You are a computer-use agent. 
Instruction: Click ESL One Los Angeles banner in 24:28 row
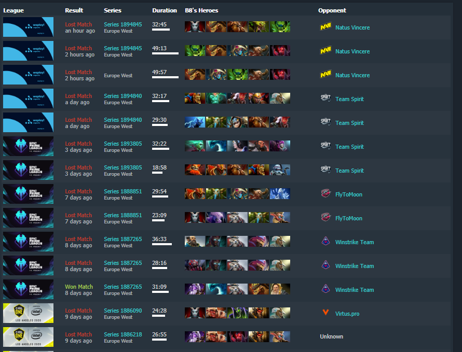coord(28,313)
